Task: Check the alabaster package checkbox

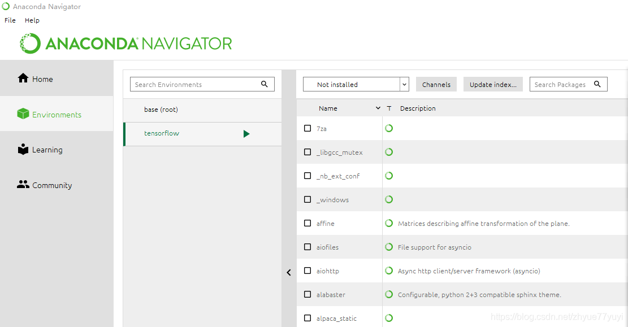Action: click(x=307, y=294)
